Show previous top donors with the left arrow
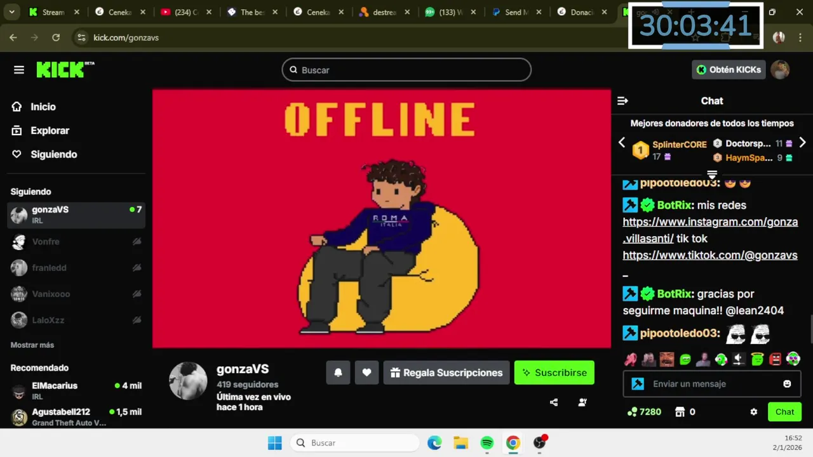 pyautogui.click(x=622, y=143)
